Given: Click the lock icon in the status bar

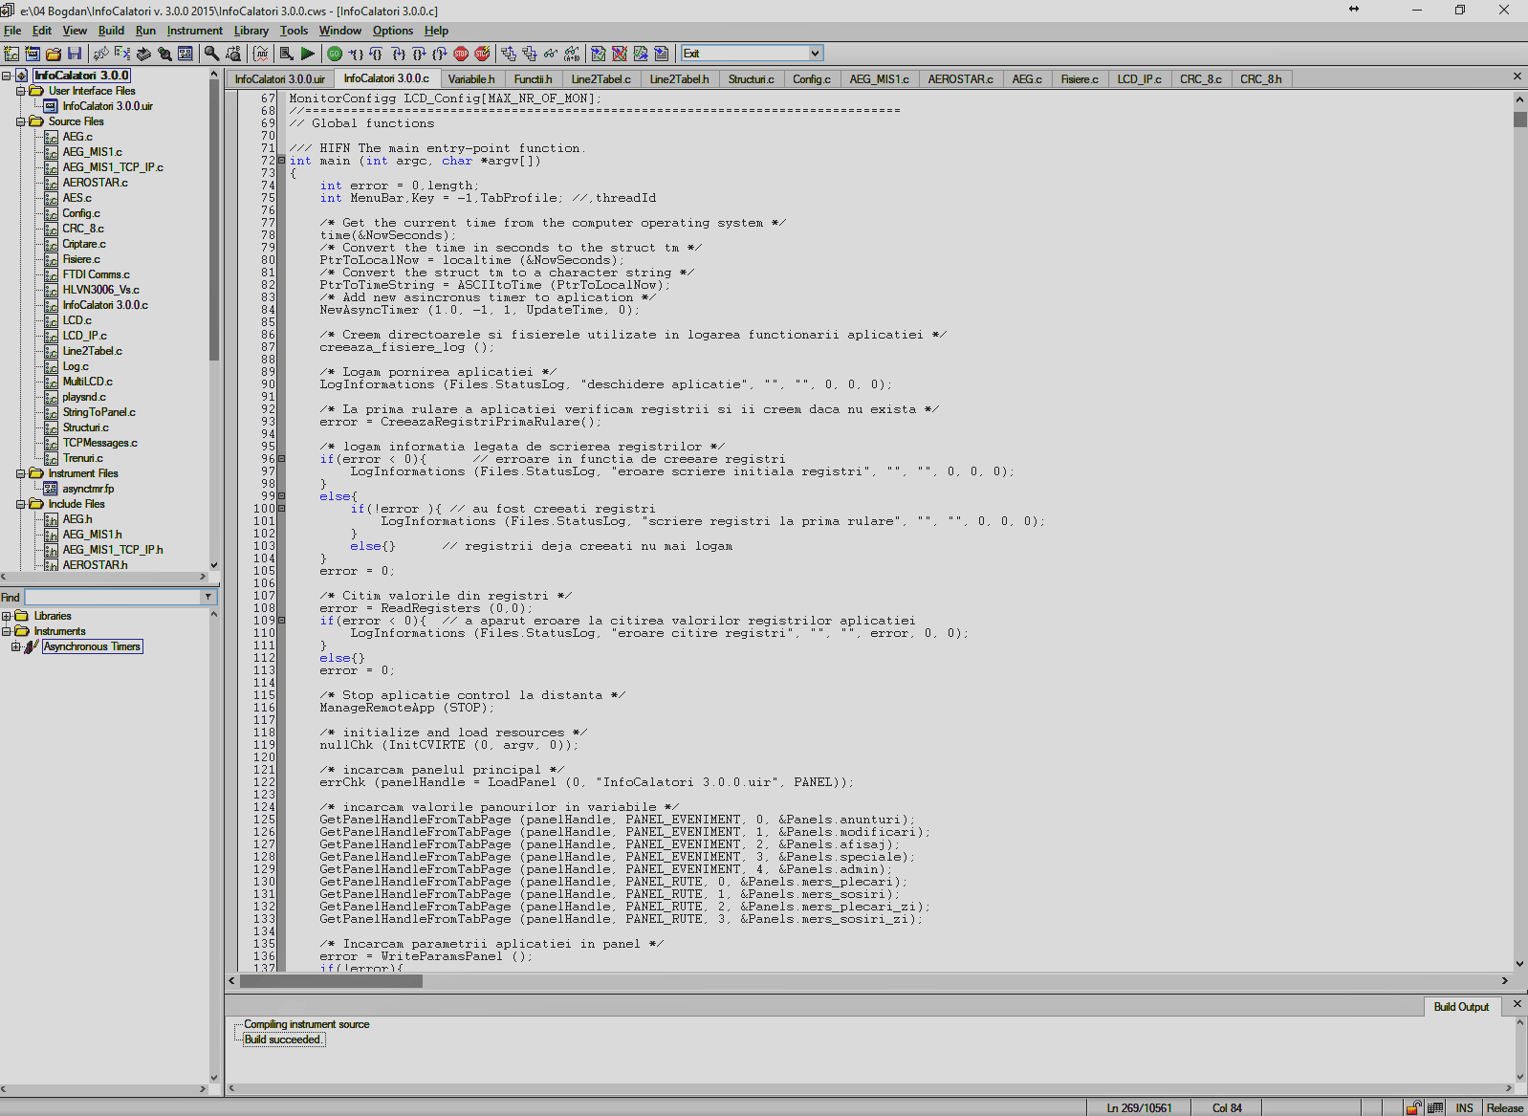Looking at the screenshot, I should pyautogui.click(x=1413, y=1107).
